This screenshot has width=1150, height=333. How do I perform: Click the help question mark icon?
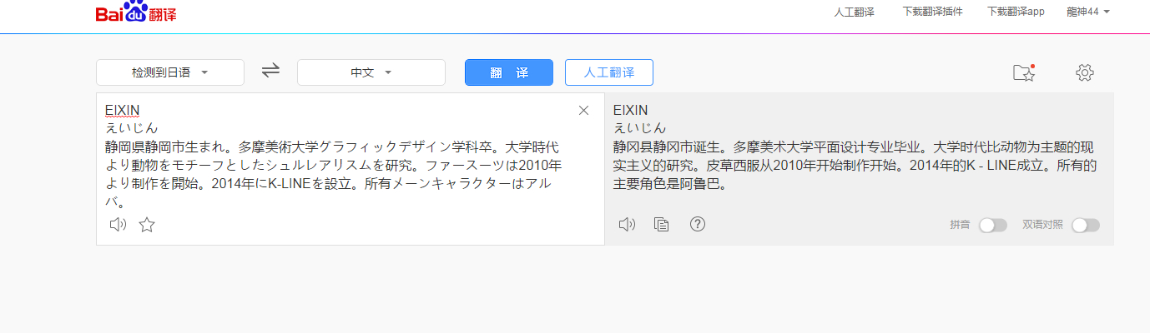698,224
